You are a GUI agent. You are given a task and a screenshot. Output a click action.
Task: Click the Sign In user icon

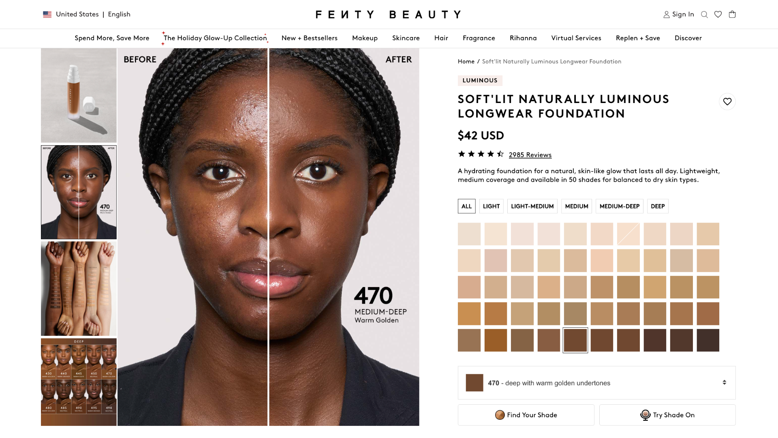[x=667, y=15]
